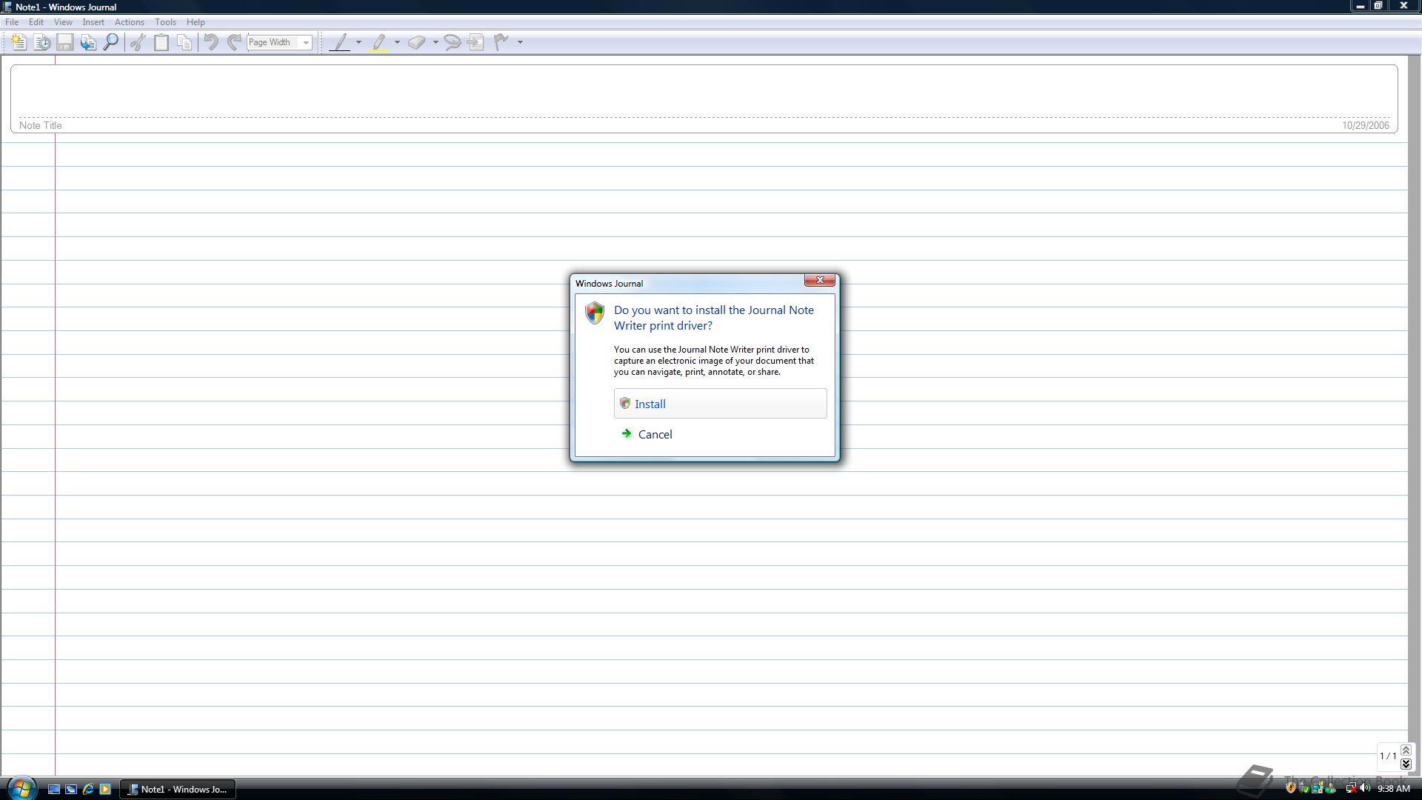This screenshot has width=1422, height=800.
Task: Click the network disconnected tray icon
Action: pos(1351,788)
